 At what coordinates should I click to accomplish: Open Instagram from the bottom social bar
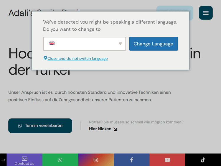pos(96,160)
